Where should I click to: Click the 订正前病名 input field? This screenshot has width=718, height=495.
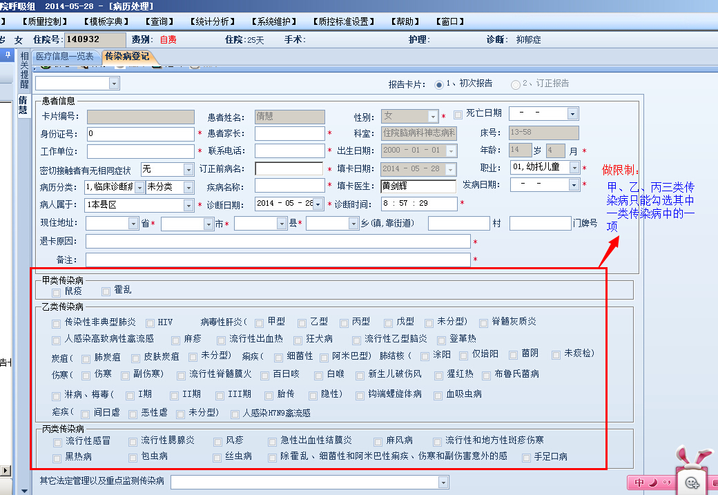(x=289, y=168)
